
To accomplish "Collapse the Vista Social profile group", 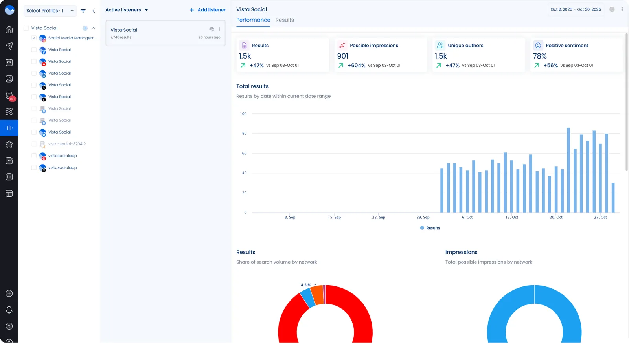I will point(94,28).
